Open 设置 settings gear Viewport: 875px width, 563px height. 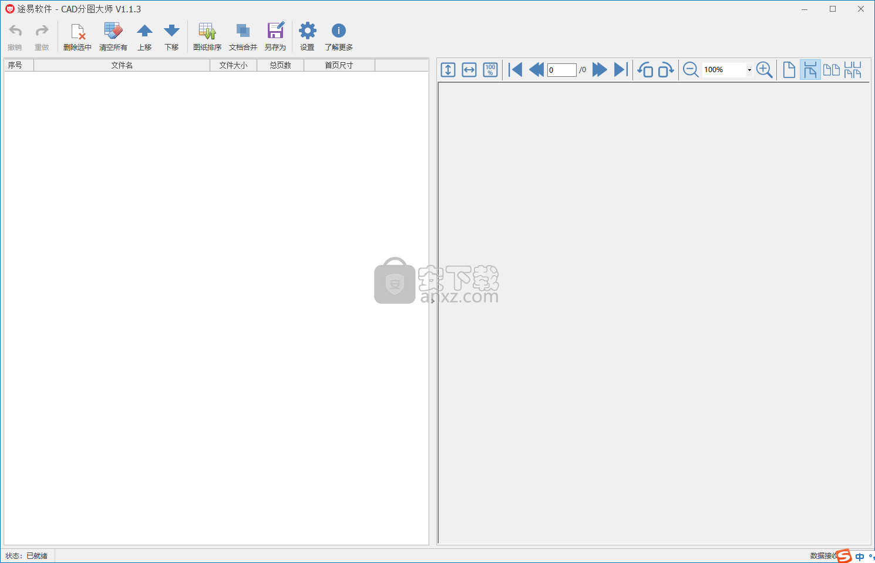point(307,37)
